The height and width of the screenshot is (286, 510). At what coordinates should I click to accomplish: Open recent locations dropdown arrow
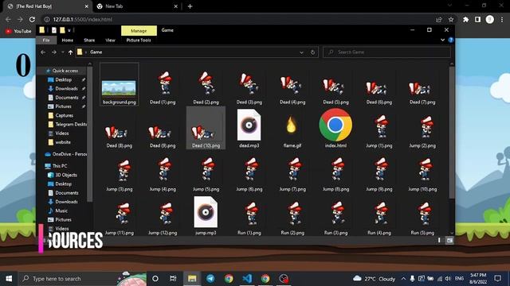(x=63, y=52)
